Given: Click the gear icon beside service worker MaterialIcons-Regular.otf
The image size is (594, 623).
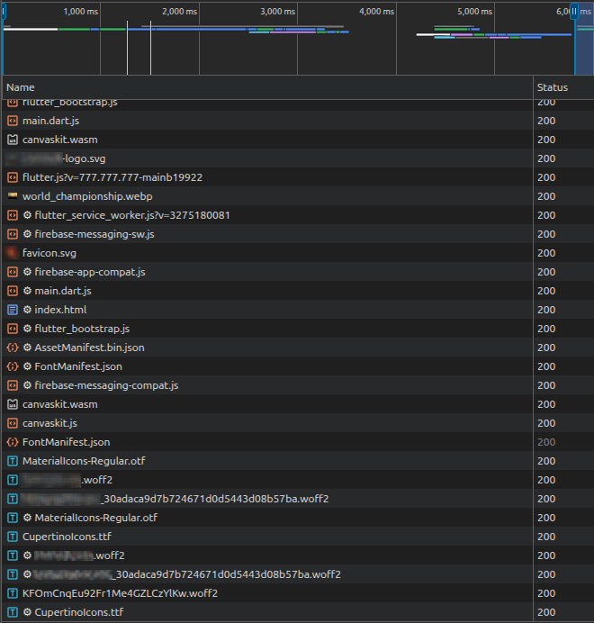Looking at the screenshot, I should (27, 518).
